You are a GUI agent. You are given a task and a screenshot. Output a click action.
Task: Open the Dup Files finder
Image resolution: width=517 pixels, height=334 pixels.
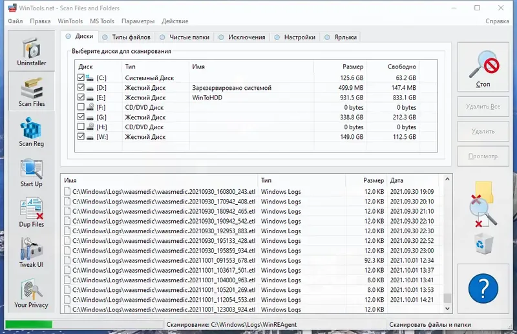point(31,213)
